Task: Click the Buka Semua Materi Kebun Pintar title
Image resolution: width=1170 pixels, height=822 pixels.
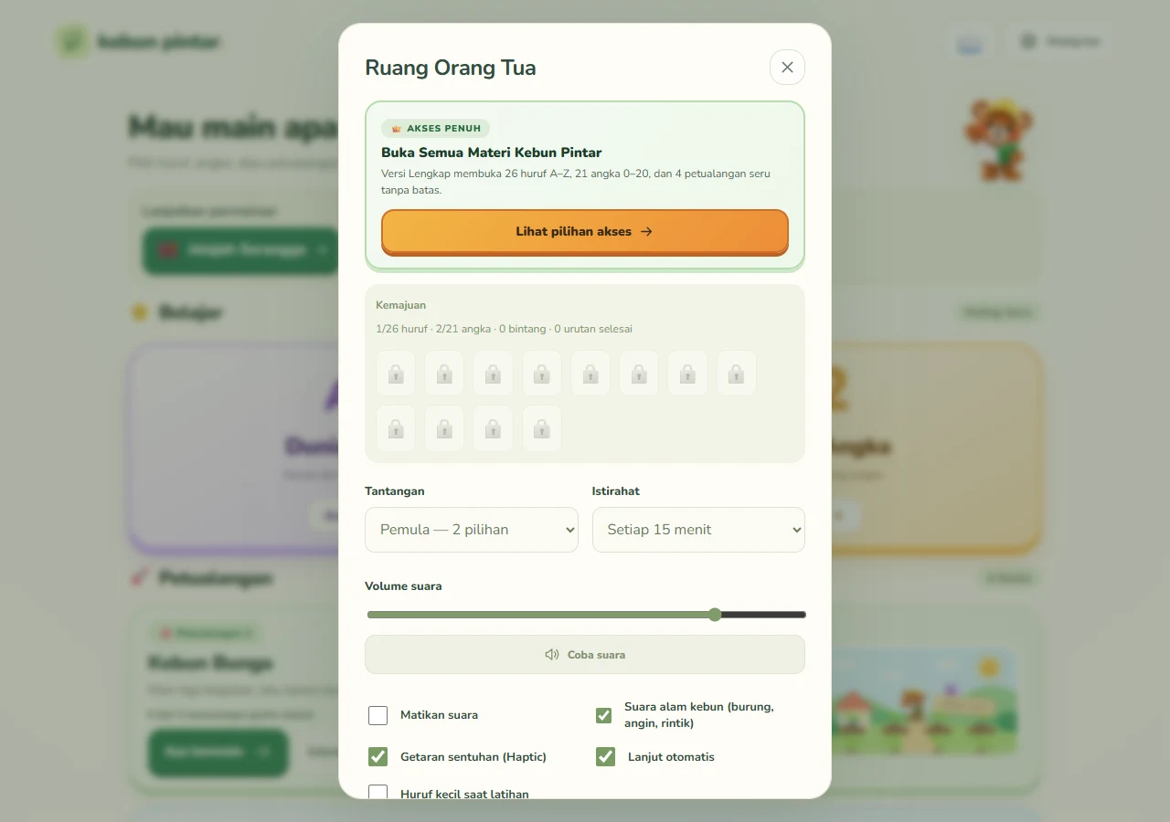Action: [491, 153]
